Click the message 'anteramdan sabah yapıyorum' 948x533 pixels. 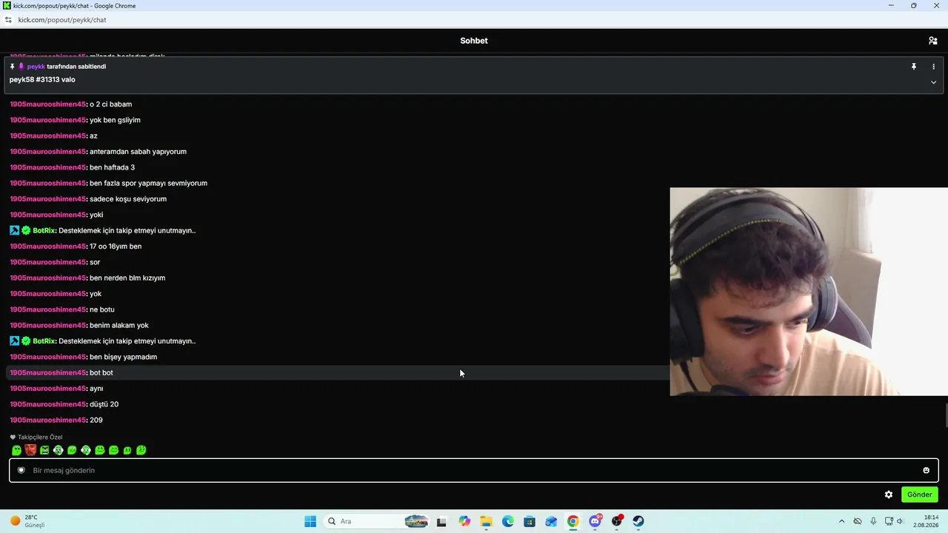click(138, 152)
